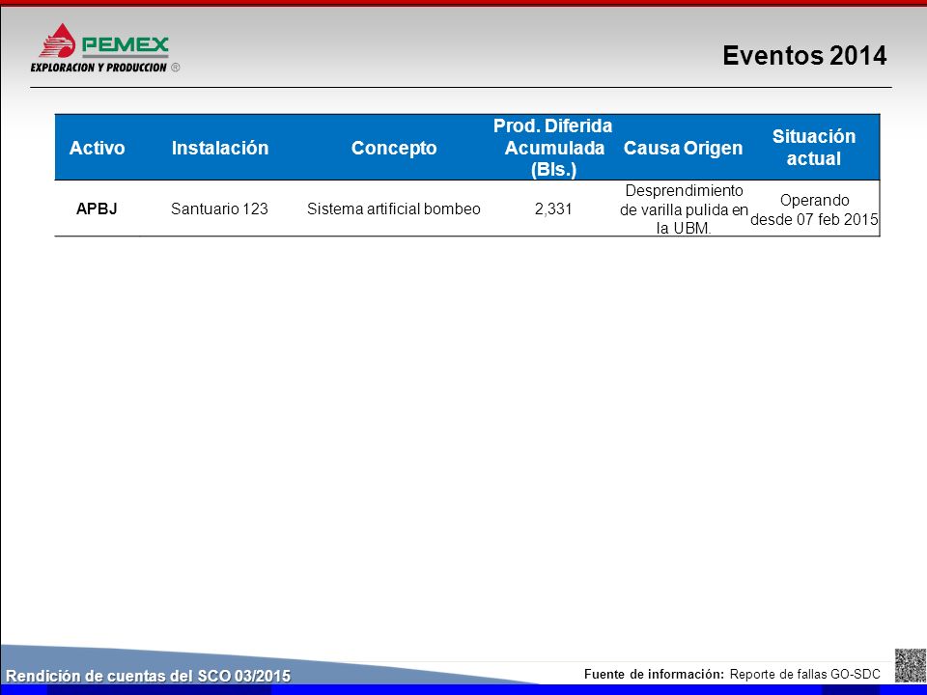Click the QR code in the footer

910,665
